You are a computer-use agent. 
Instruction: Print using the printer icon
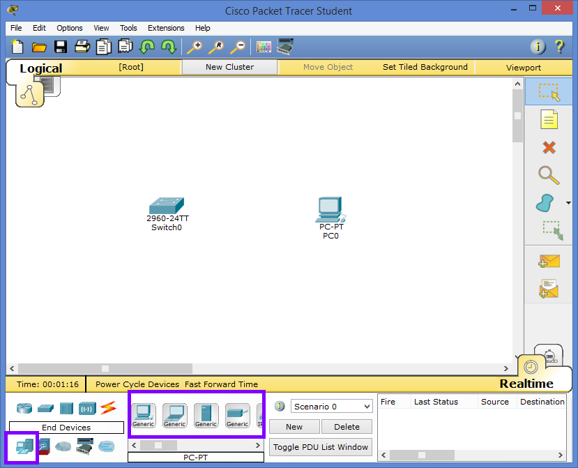82,47
